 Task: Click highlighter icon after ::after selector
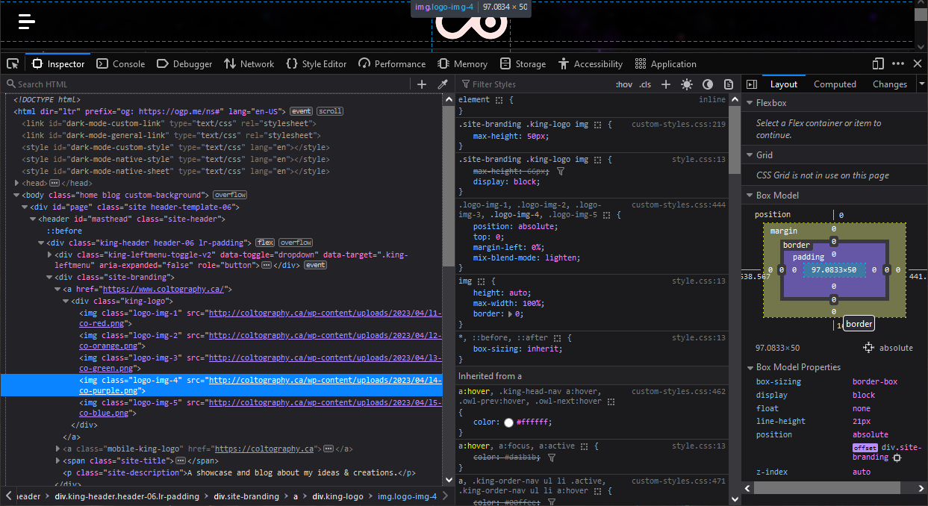click(558, 338)
